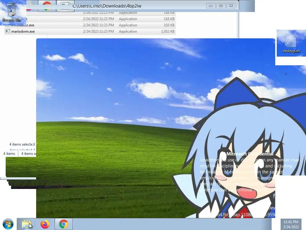This screenshot has width=306, height=230.
Task: Select the mariodwm.exe file icon
Action: tap(8, 31)
